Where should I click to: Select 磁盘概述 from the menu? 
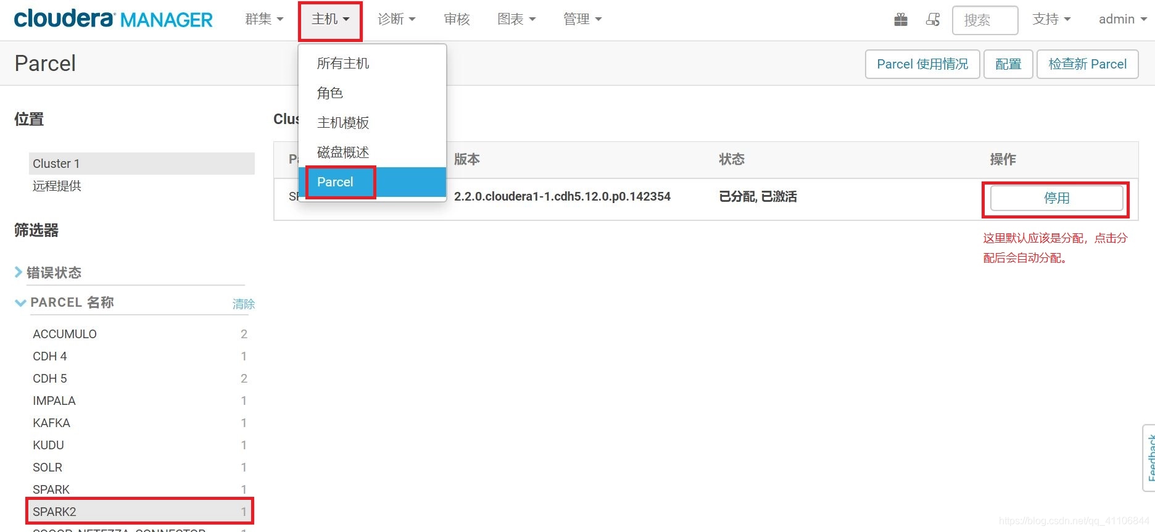[x=372, y=152]
